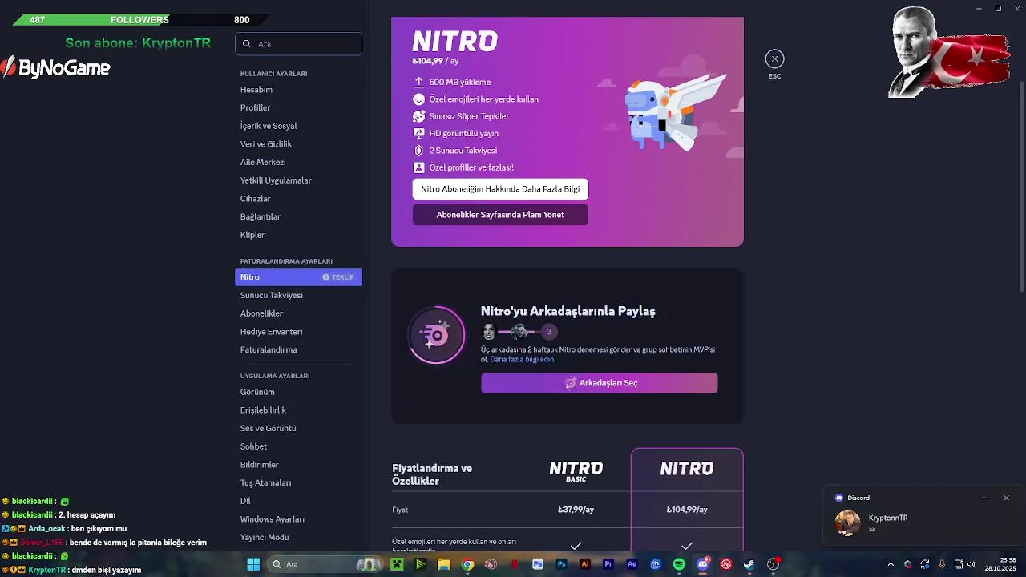This screenshot has width=1026, height=577.
Task: Click the upload arrow icon beside 500 MB yükleme
Action: (418, 82)
